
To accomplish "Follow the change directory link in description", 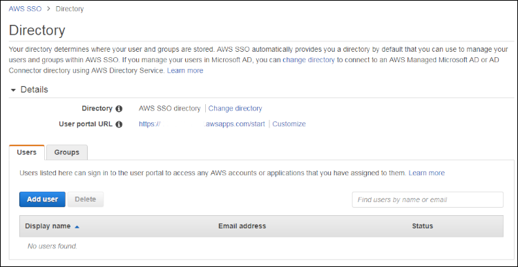I will tap(309, 60).
